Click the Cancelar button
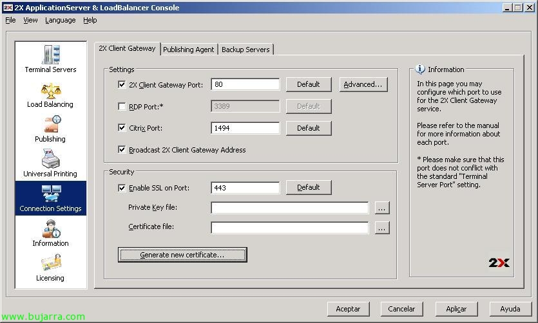The height and width of the screenshot is (323, 538). pyautogui.click(x=401, y=309)
